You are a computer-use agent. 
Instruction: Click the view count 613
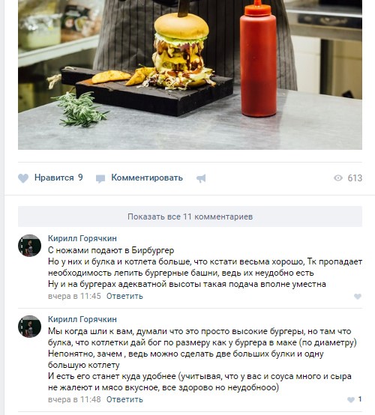(x=355, y=178)
